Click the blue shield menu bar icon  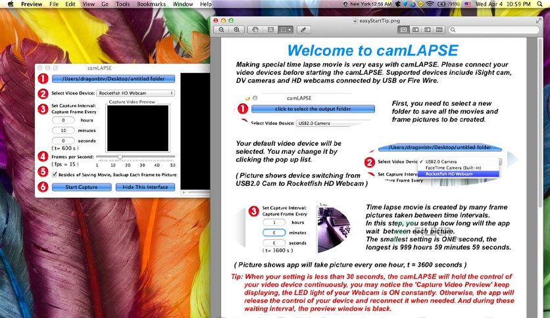[x=405, y=4]
